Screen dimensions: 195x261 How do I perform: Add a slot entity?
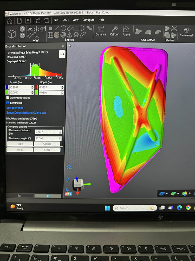pyautogui.click(x=70, y=28)
